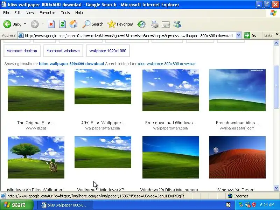Expand the Links toolbar chevron
280x210 pixels.
[277, 34]
